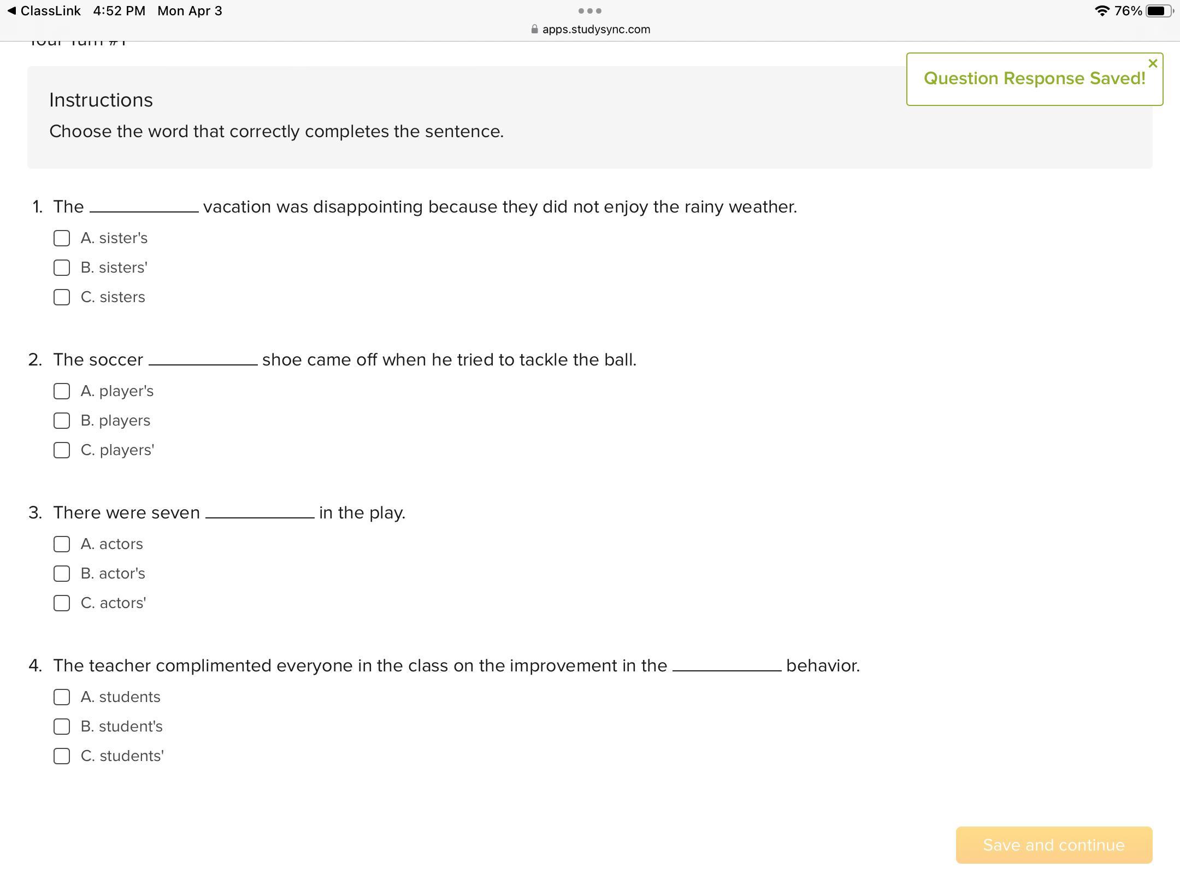
Task: Tap the lock icon beside the URL
Action: (534, 29)
